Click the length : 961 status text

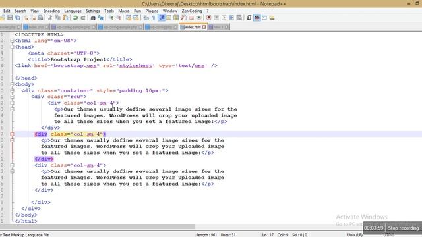[206, 235]
